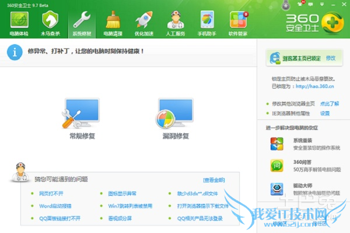The image size is (350, 233).
Task: Click 修改 to change locked homepage
Action: pos(331,58)
